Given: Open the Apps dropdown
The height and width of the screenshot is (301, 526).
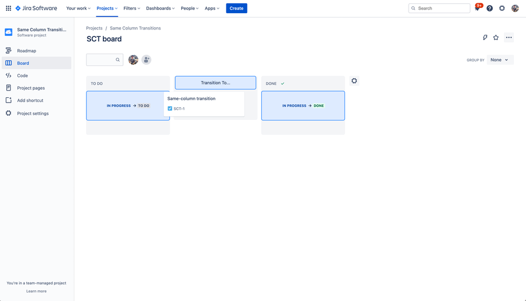Looking at the screenshot, I should tap(212, 8).
